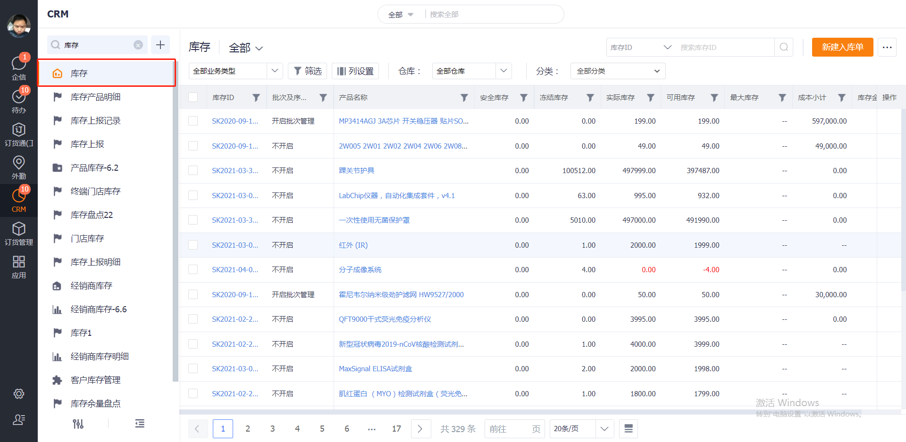Open contacts icon at bottom of rail
The image size is (906, 442).
(x=19, y=419)
